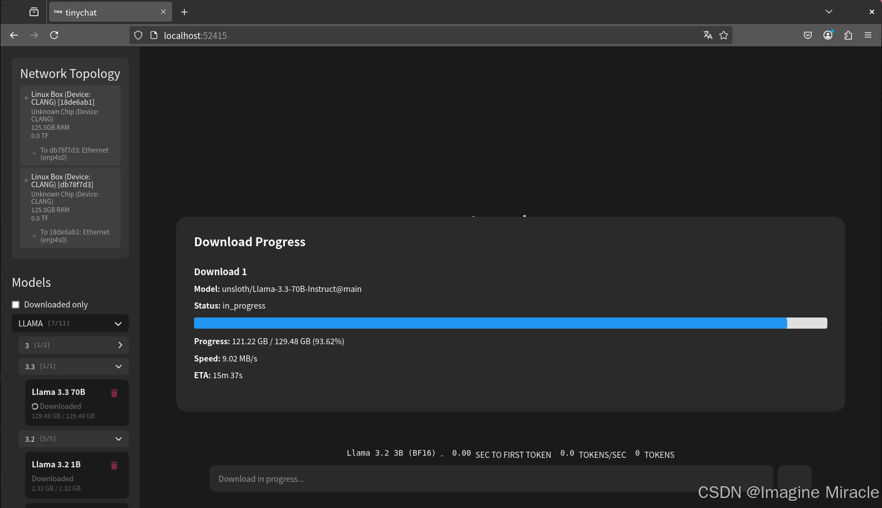Open the recent browsing view icon

click(x=34, y=12)
